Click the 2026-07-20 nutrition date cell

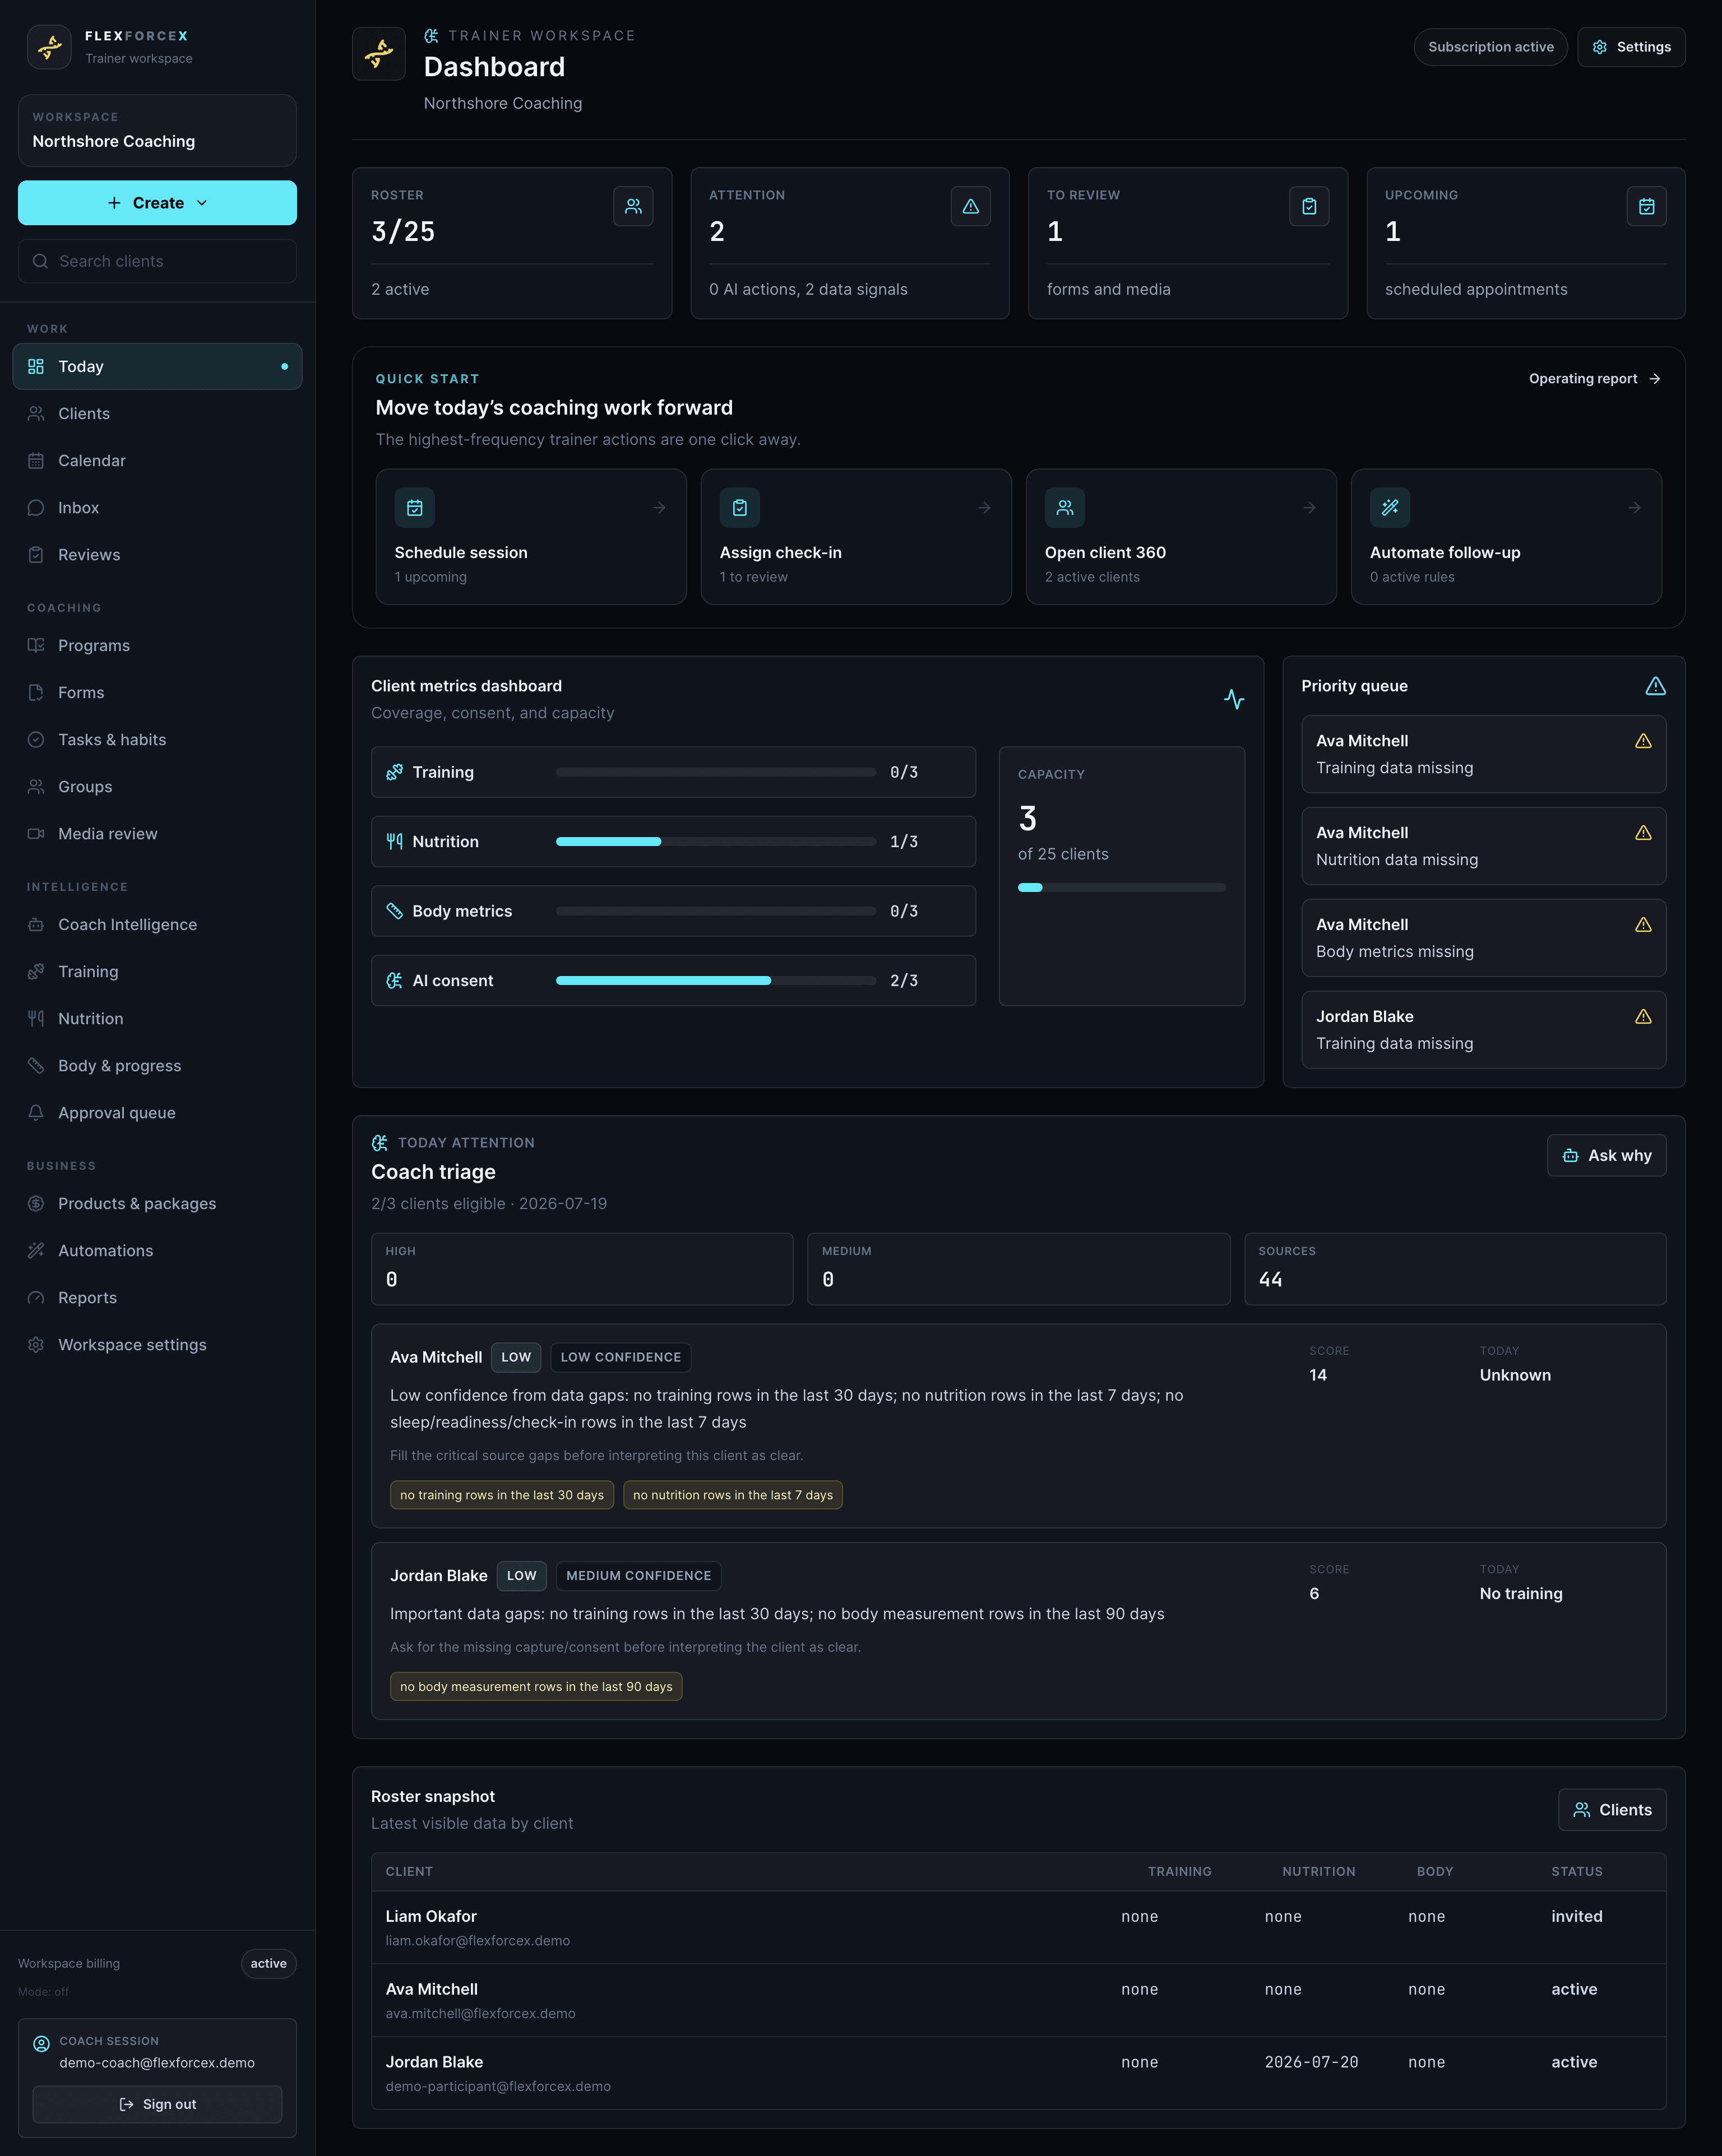[x=1311, y=2063]
